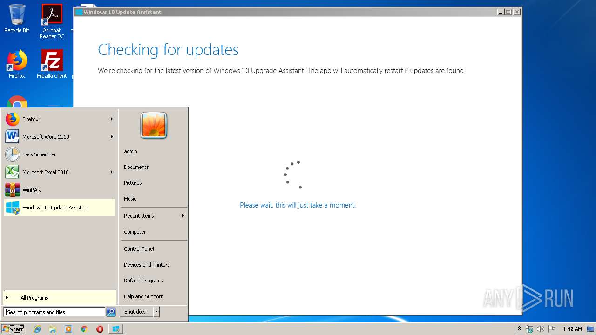The image size is (596, 335).
Task: Click the Firefox icon in Start menu
Action: coord(13,119)
